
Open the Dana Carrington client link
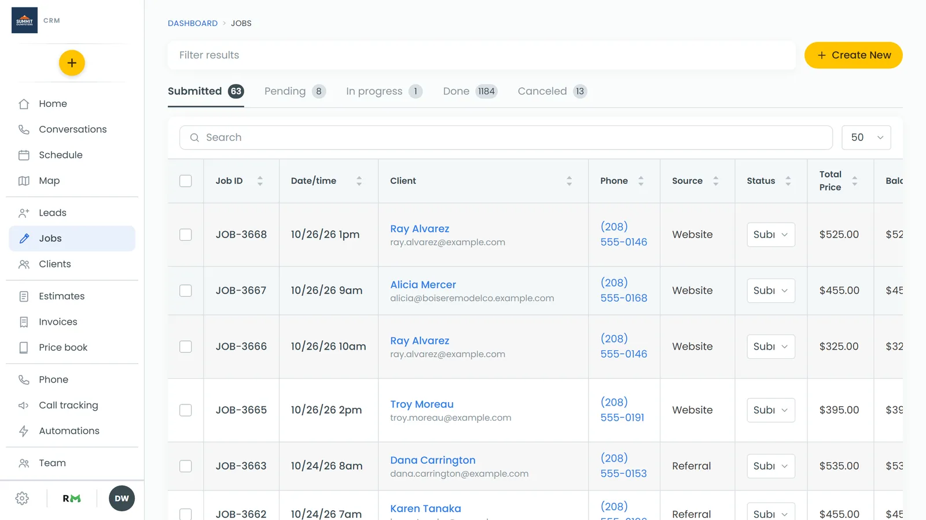tap(433, 460)
